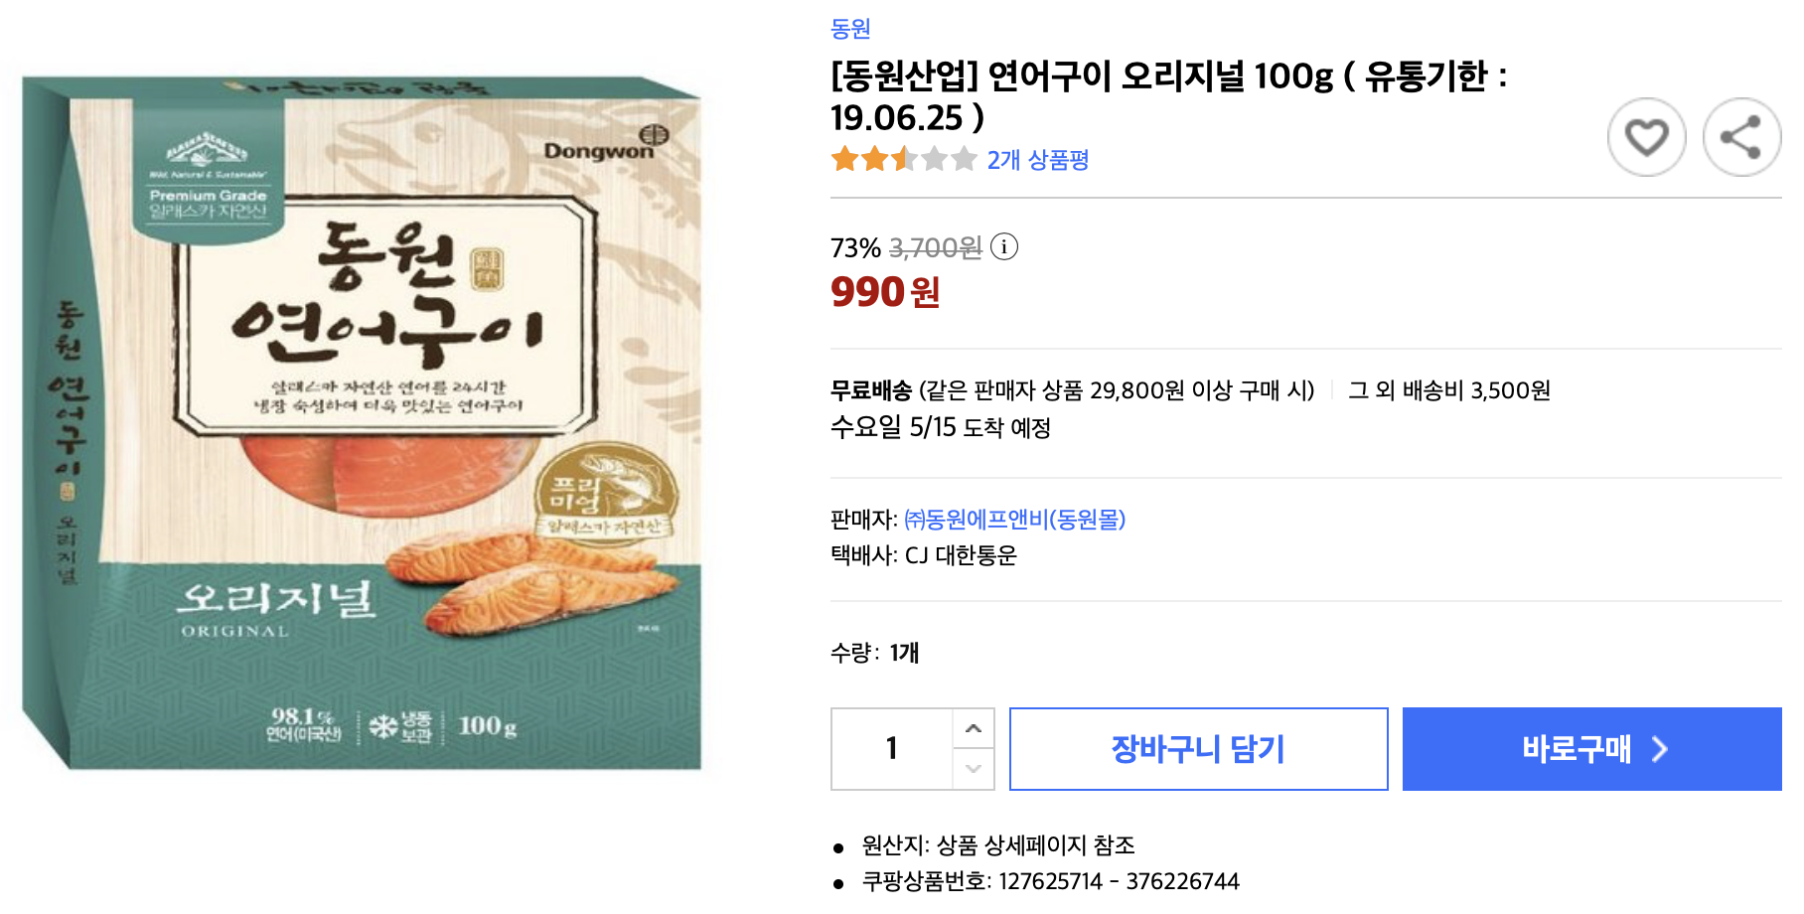Click the 990원 sale price

[885, 292]
